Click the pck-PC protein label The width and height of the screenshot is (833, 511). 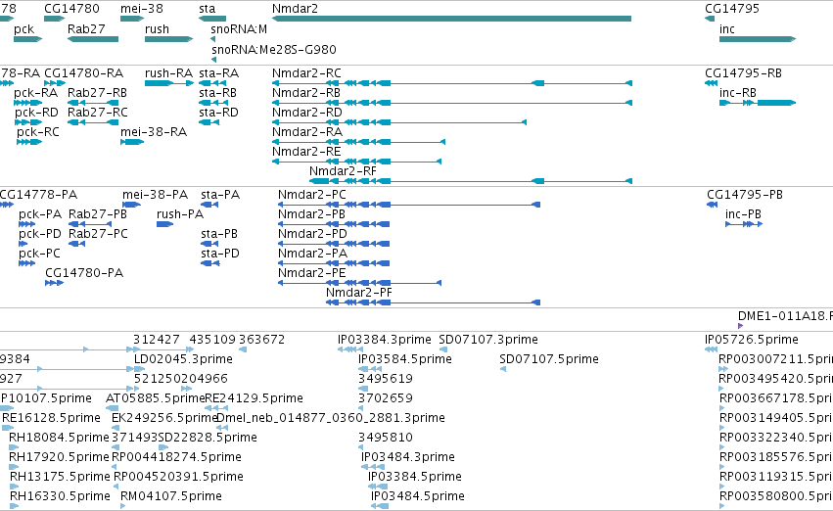[40, 254]
